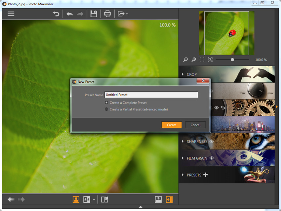Click the upload panel icon at bottom

click(x=158, y=199)
